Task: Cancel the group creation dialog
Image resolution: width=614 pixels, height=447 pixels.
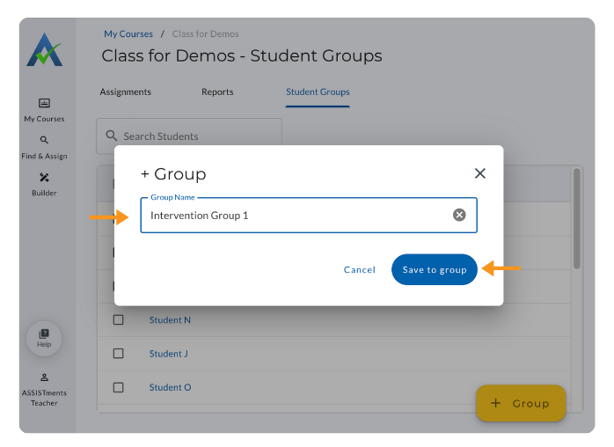Action: [x=359, y=270]
